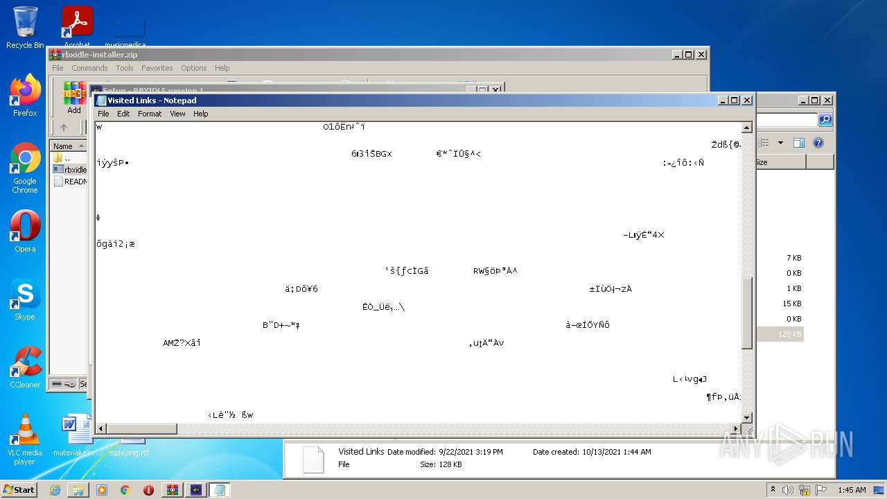Open the Favorites menu in WinRAR
The height and width of the screenshot is (499, 887).
coord(157,68)
